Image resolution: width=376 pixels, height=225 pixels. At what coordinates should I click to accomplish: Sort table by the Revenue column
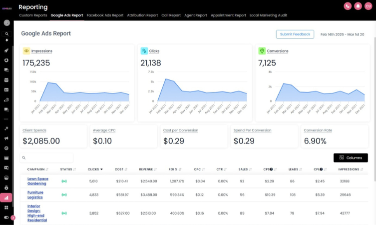coord(147,169)
